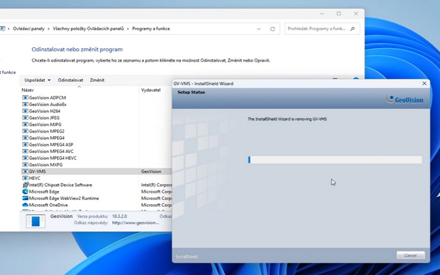Click version value 18.3.2.0

119,216
